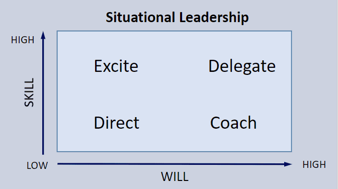Viewport: 338px width, 189px height.
Task: Click the word Situational in the title
Action: click(140, 17)
